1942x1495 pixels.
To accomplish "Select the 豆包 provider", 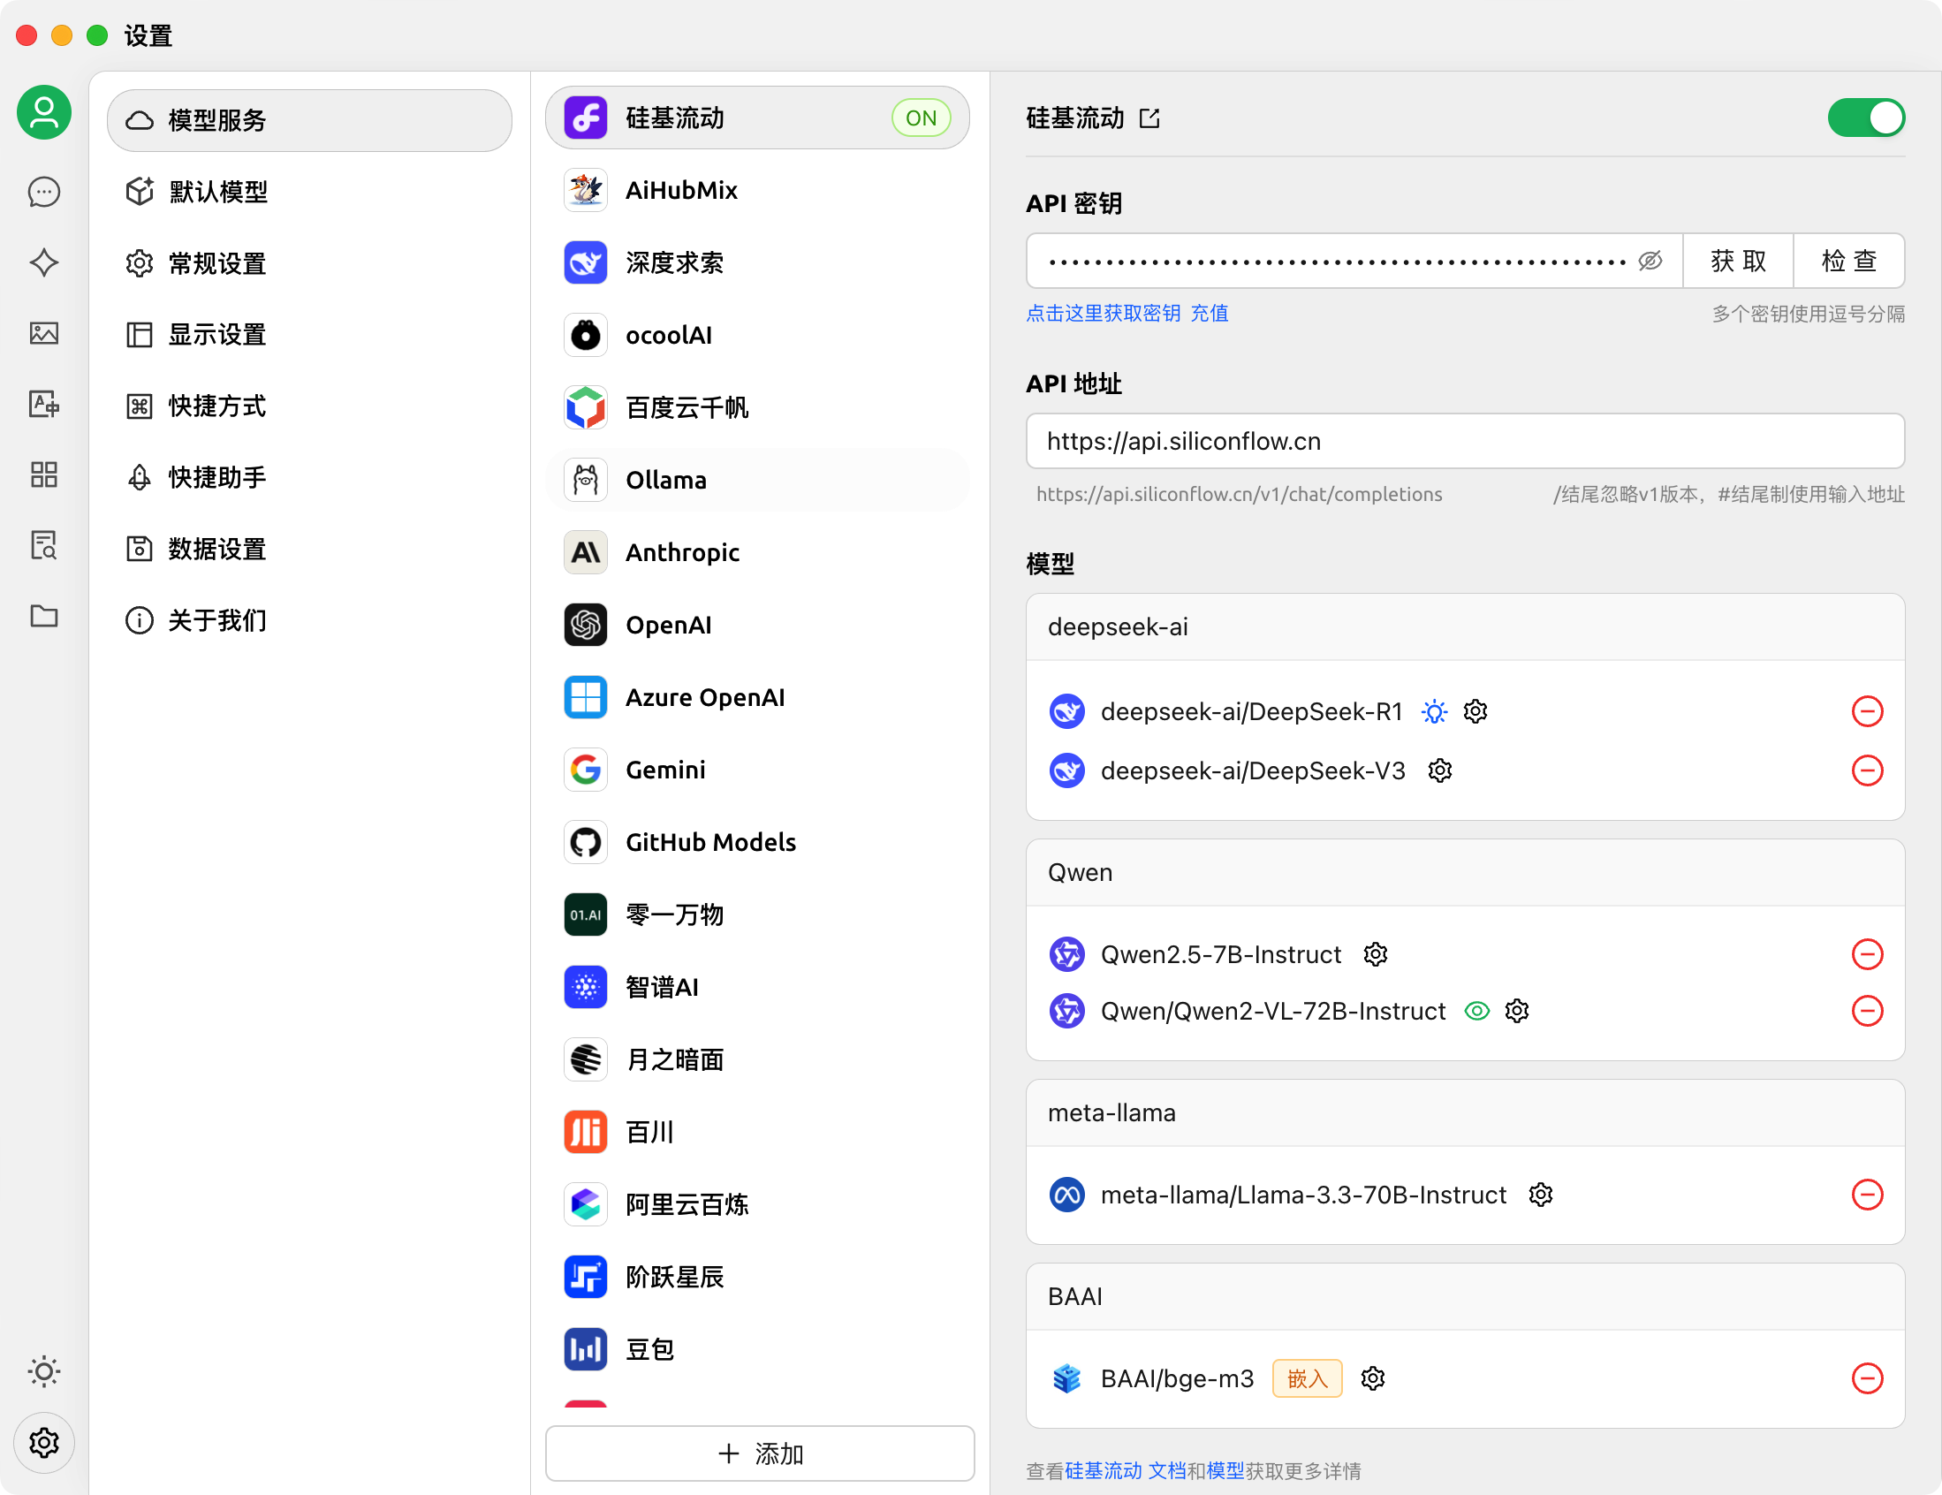I will click(x=756, y=1349).
